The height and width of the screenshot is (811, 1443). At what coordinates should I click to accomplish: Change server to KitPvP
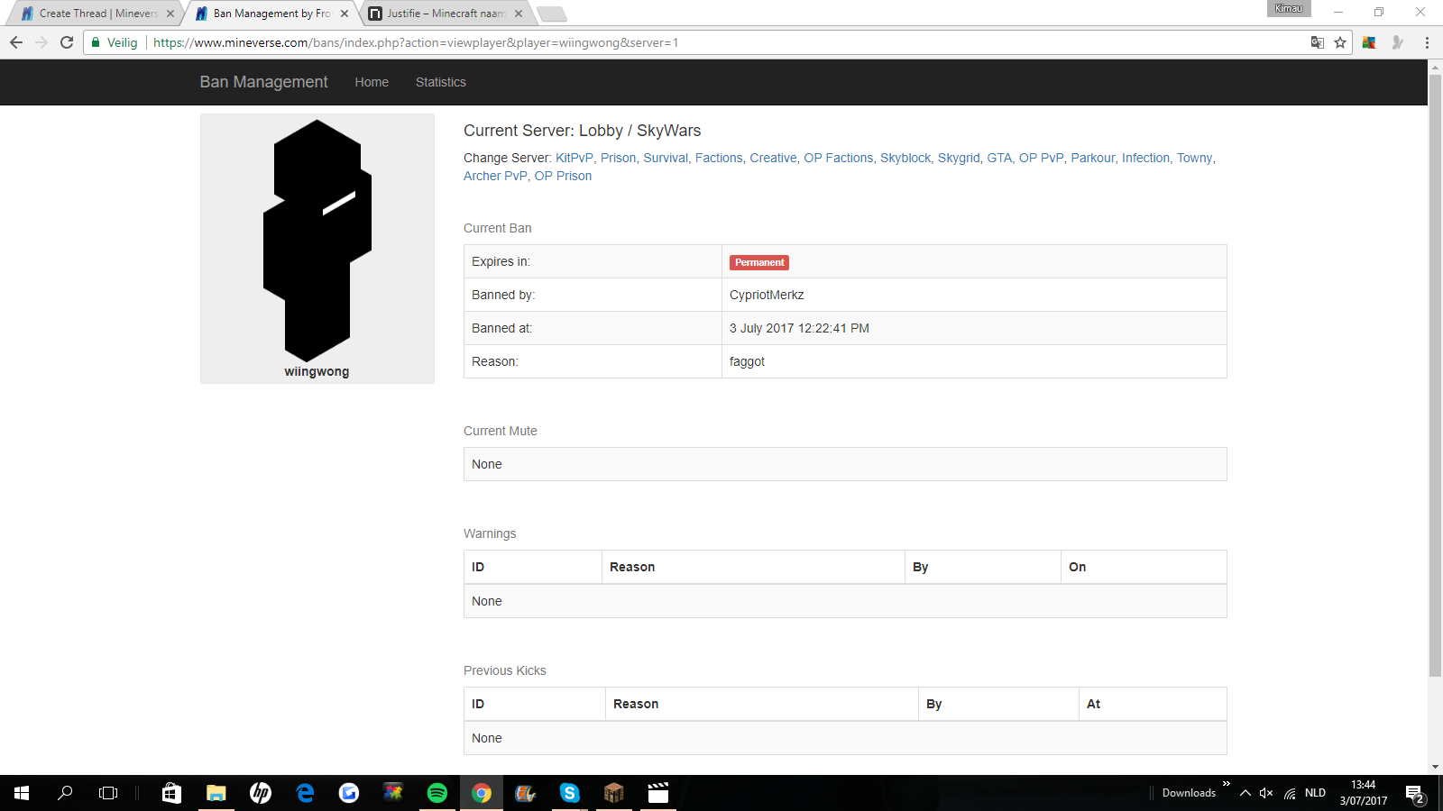click(x=574, y=158)
